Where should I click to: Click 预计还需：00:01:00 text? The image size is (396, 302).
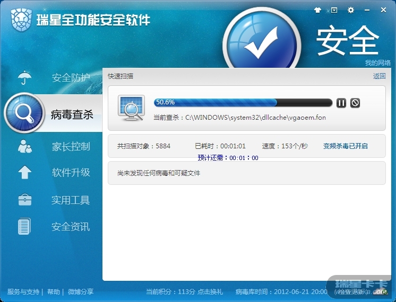[x=228, y=158]
